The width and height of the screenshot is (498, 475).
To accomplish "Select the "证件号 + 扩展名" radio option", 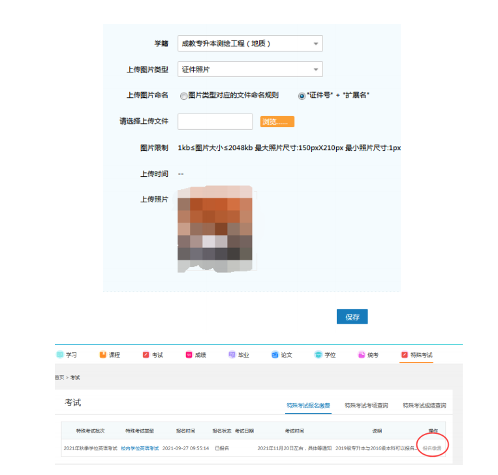I will coord(302,95).
